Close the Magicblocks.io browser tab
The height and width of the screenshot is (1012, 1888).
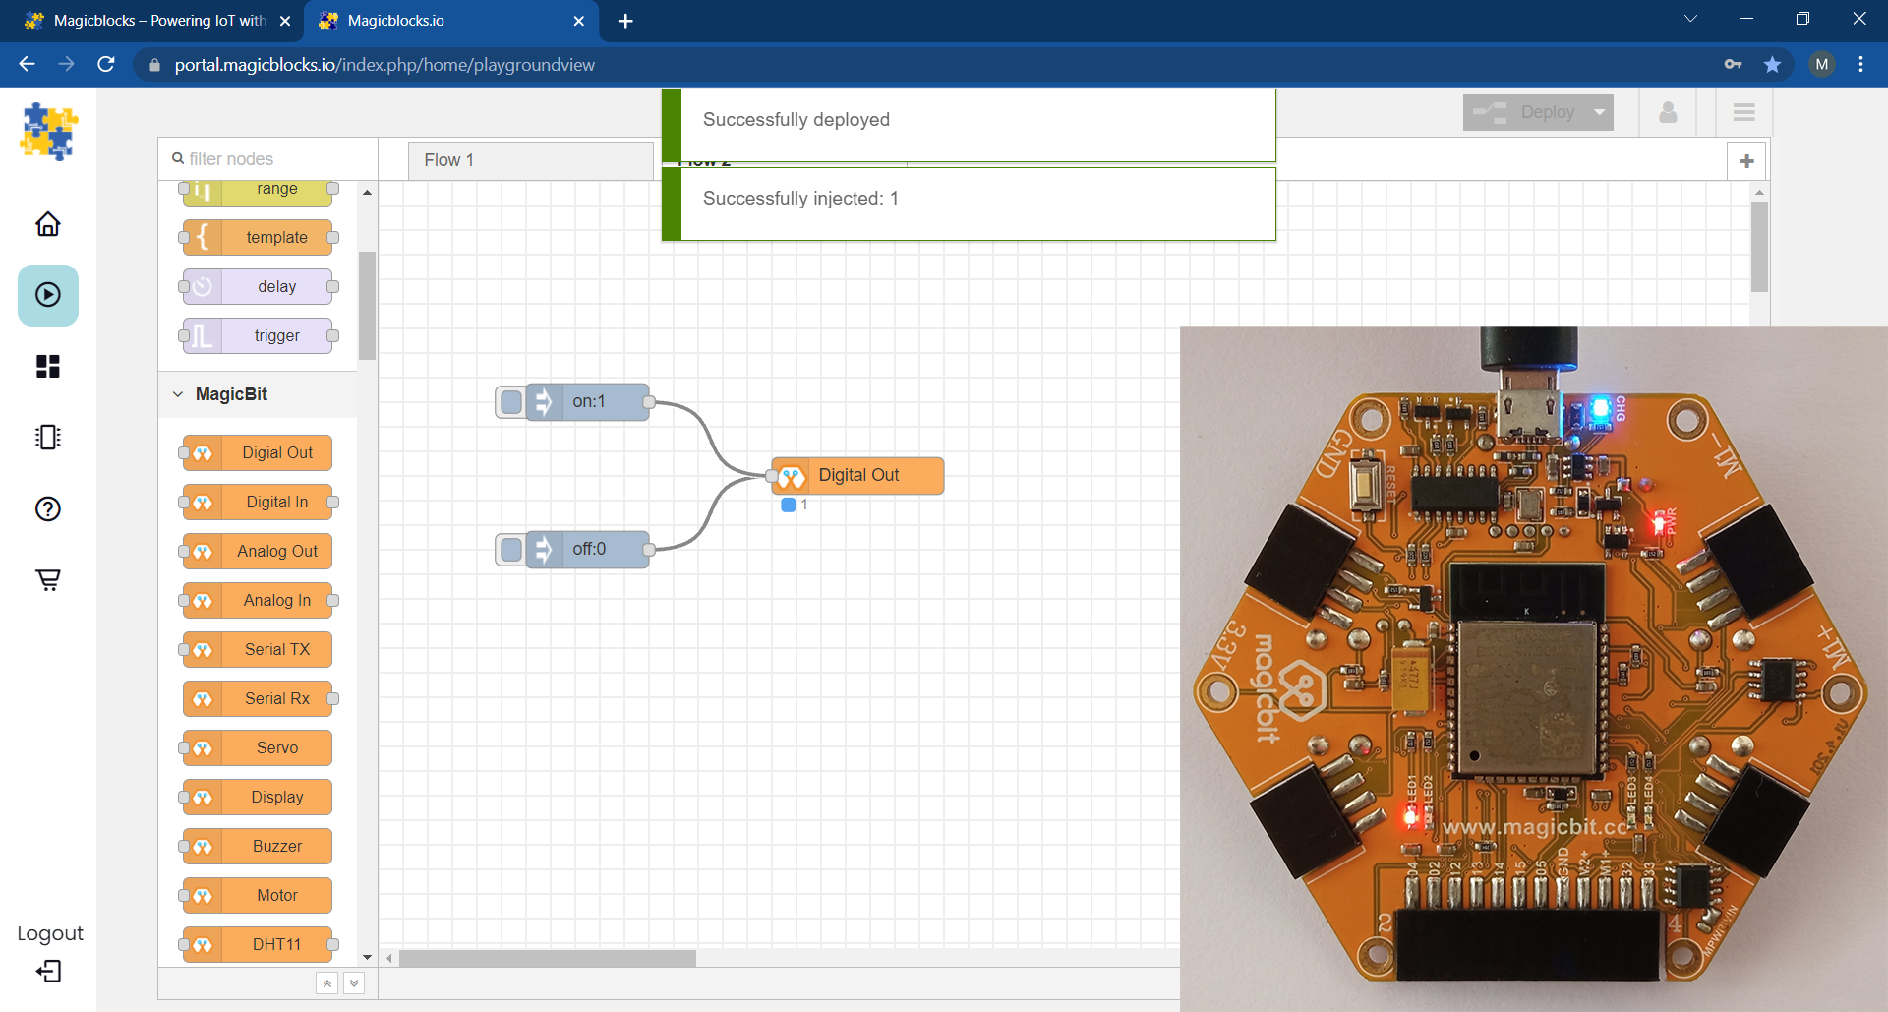(x=578, y=21)
